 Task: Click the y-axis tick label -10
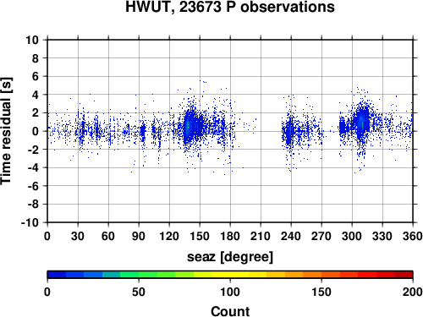click(x=30, y=222)
